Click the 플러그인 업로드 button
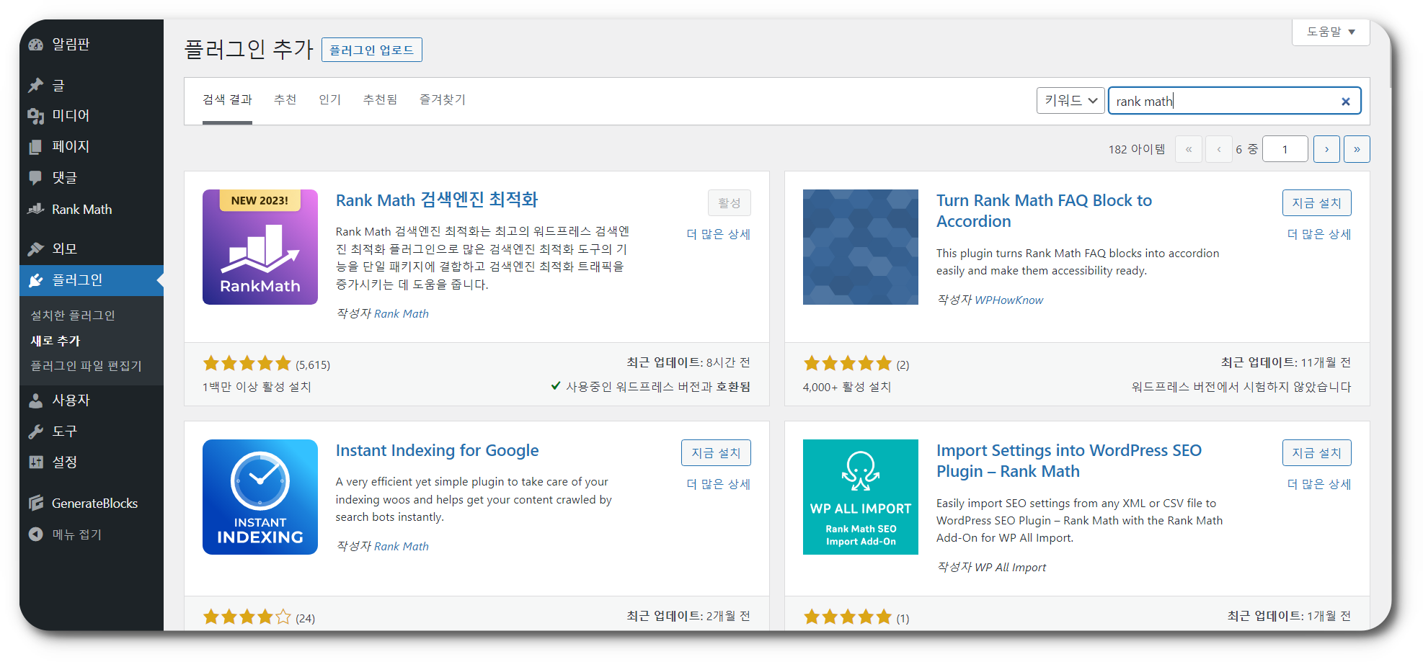The width and height of the screenshot is (1423, 662). pos(372,49)
